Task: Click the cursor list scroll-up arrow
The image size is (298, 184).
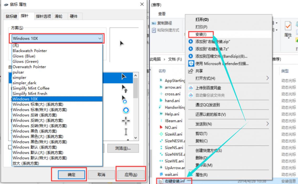Action: [x=136, y=75]
